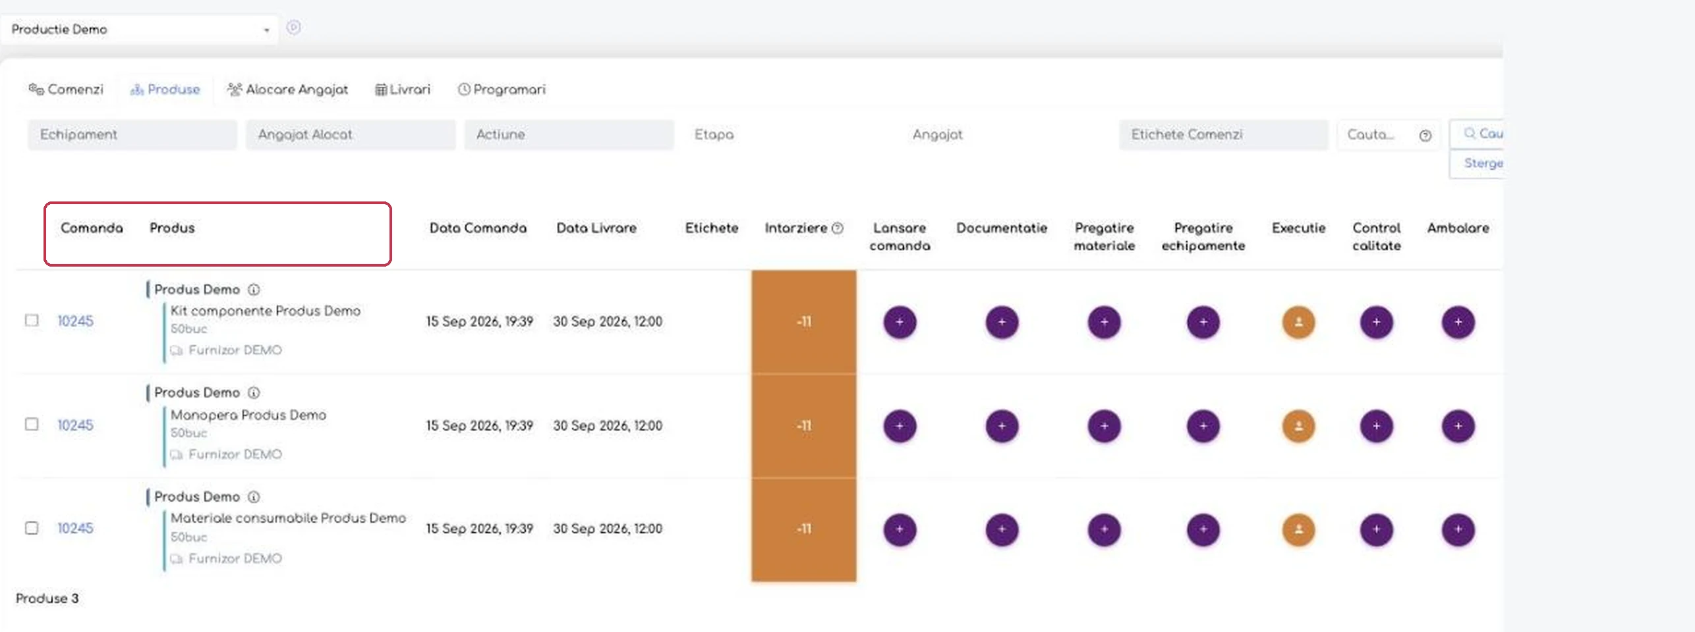Click the info icon beside Produs Demo, Materiale consumabile row

click(254, 497)
